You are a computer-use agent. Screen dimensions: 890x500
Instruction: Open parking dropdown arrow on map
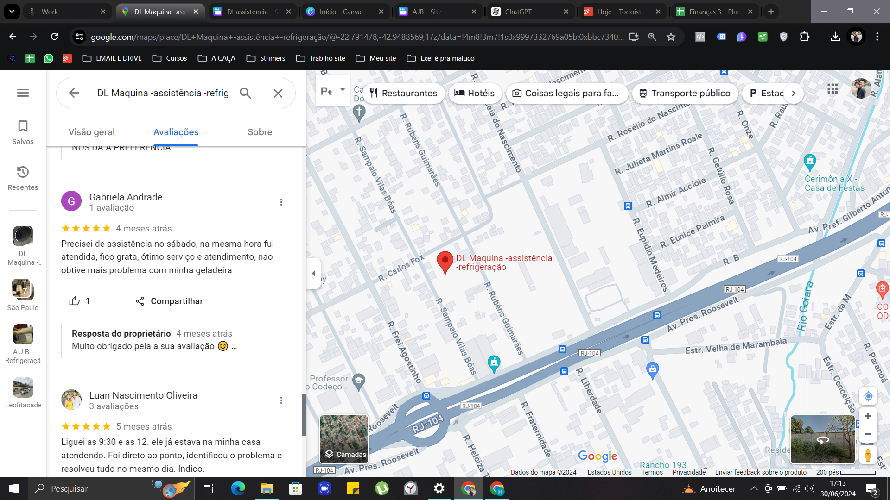[x=343, y=90]
